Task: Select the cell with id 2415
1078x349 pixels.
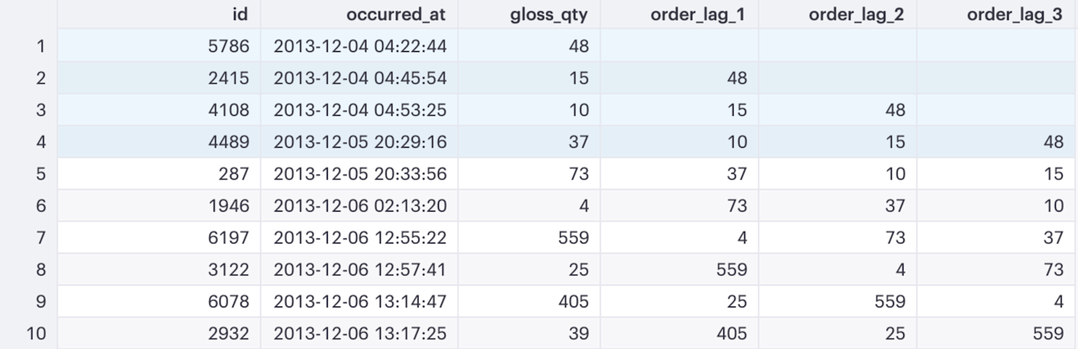Action: pos(159,77)
